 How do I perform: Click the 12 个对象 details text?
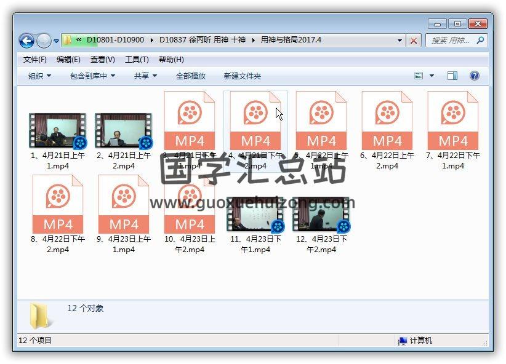click(x=86, y=308)
